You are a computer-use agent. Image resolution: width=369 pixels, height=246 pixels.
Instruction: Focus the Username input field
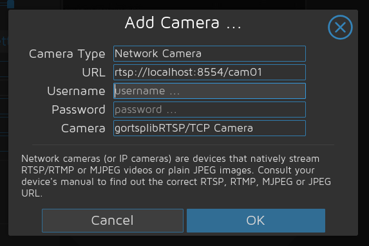[x=209, y=91]
